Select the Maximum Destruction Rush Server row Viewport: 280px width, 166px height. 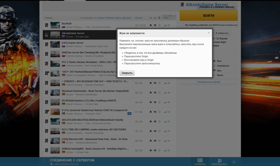pyautogui.click(x=110, y=93)
